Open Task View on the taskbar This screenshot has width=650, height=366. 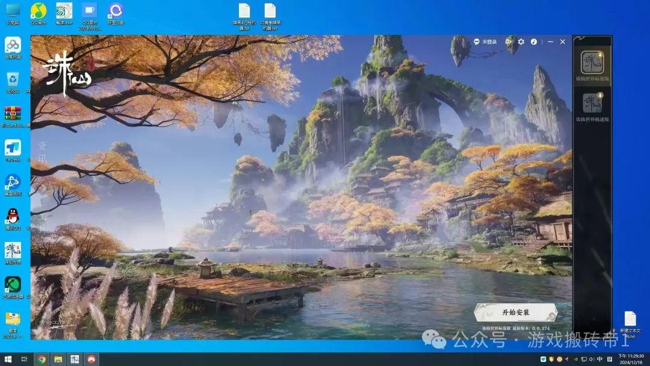click(24, 359)
